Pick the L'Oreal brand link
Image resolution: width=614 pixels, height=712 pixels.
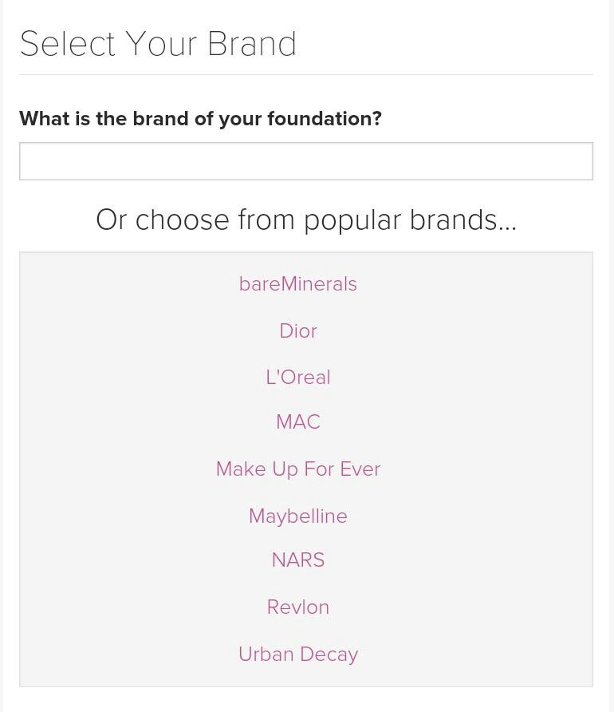(x=298, y=378)
